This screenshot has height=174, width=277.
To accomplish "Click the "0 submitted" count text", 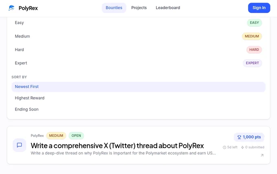I will (x=255, y=148).
